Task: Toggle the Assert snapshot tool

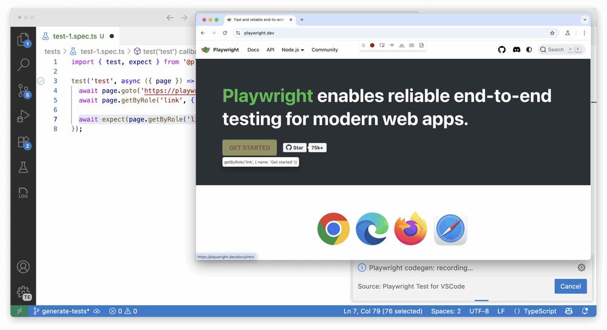Action: coord(422,45)
